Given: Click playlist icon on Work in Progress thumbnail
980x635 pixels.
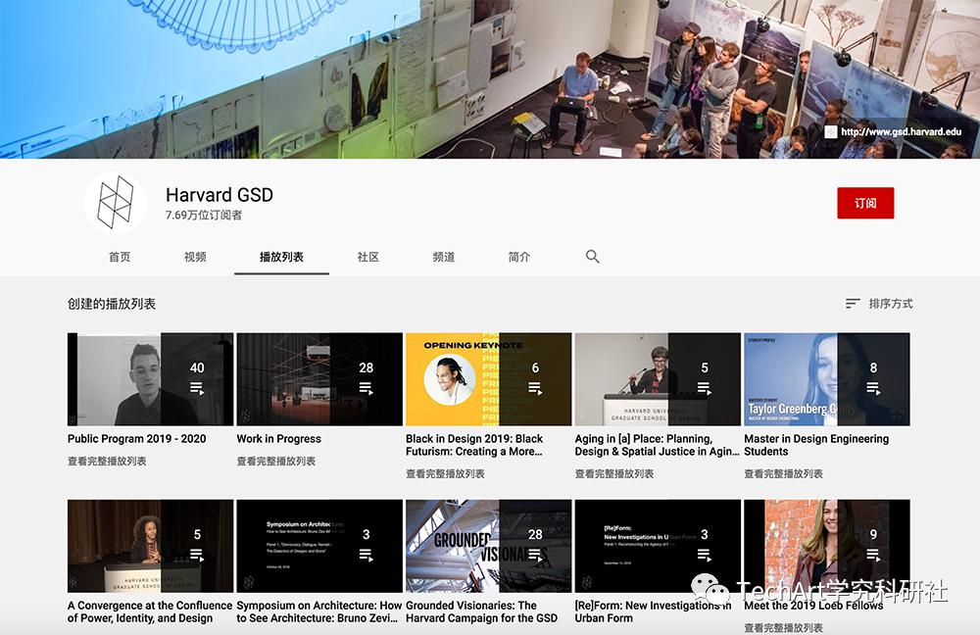Looking at the screenshot, I should click(x=367, y=389).
